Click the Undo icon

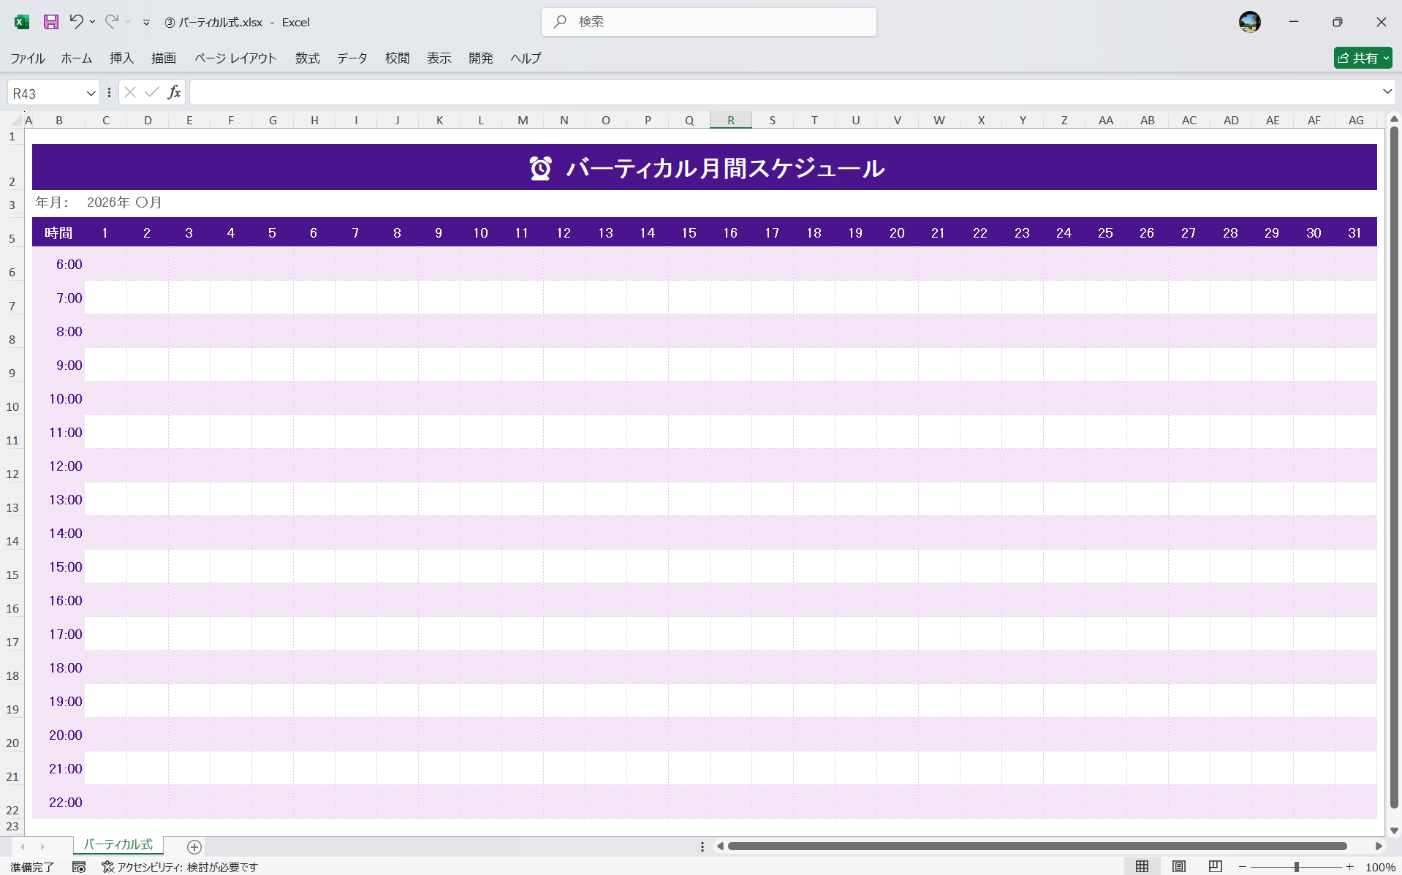click(x=77, y=22)
